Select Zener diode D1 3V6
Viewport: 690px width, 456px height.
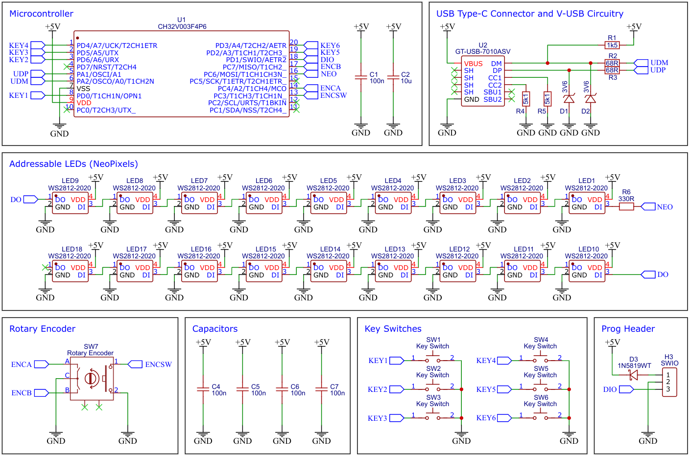pos(569,99)
